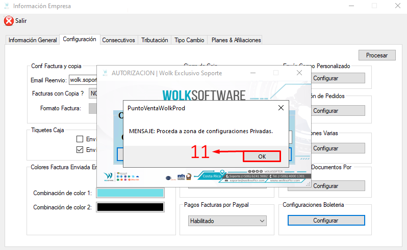This screenshot has width=407, height=250.
Task: Select the Configuración tab
Action: (x=80, y=39)
